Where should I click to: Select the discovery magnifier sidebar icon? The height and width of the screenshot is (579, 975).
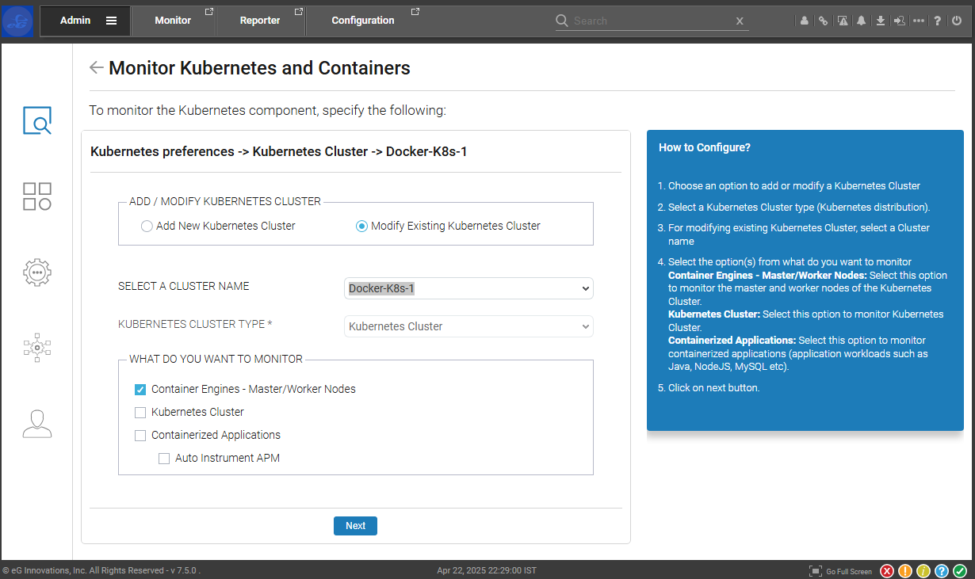click(x=36, y=120)
